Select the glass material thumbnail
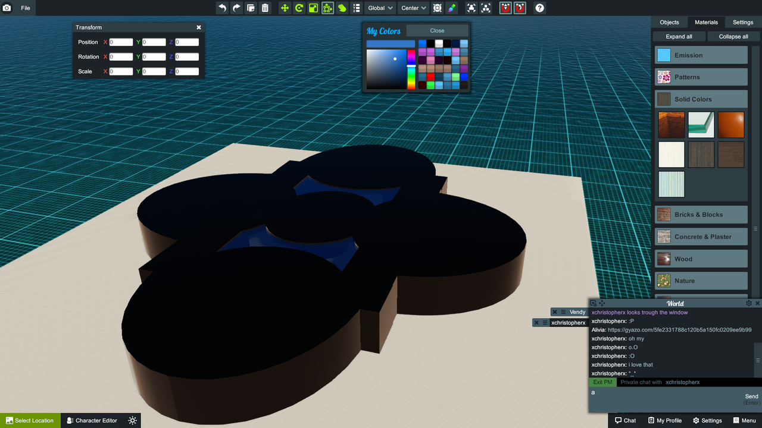The width and height of the screenshot is (762, 428). click(x=701, y=125)
